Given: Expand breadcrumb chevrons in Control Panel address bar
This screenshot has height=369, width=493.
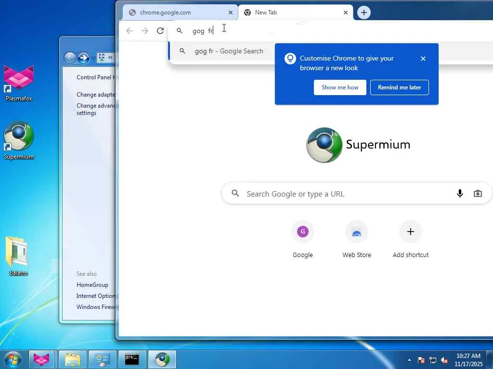Looking at the screenshot, I should [x=110, y=58].
